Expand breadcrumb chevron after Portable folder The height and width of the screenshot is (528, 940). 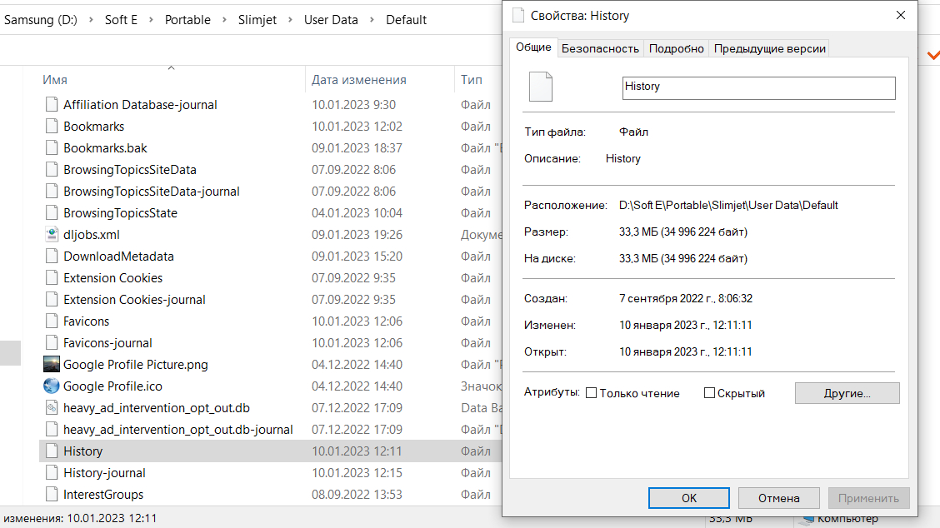click(222, 20)
